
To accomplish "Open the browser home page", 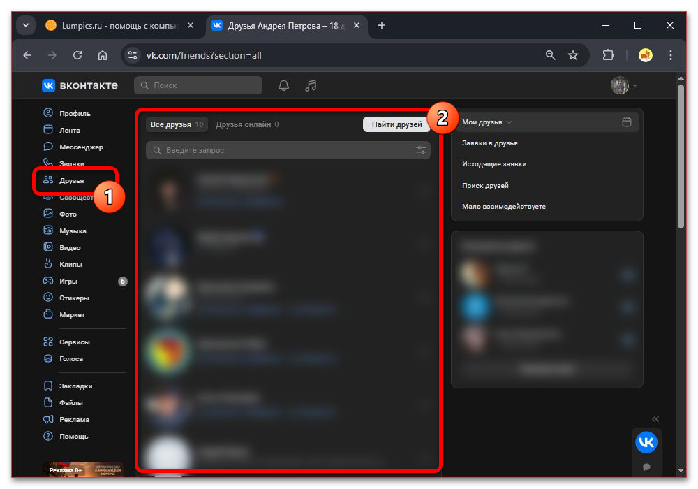I will (103, 55).
